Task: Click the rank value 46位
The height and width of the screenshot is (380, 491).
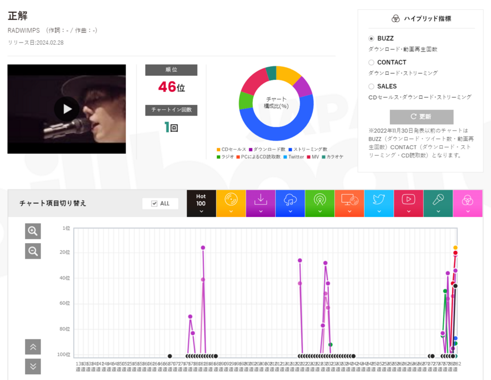Action: click(x=171, y=87)
